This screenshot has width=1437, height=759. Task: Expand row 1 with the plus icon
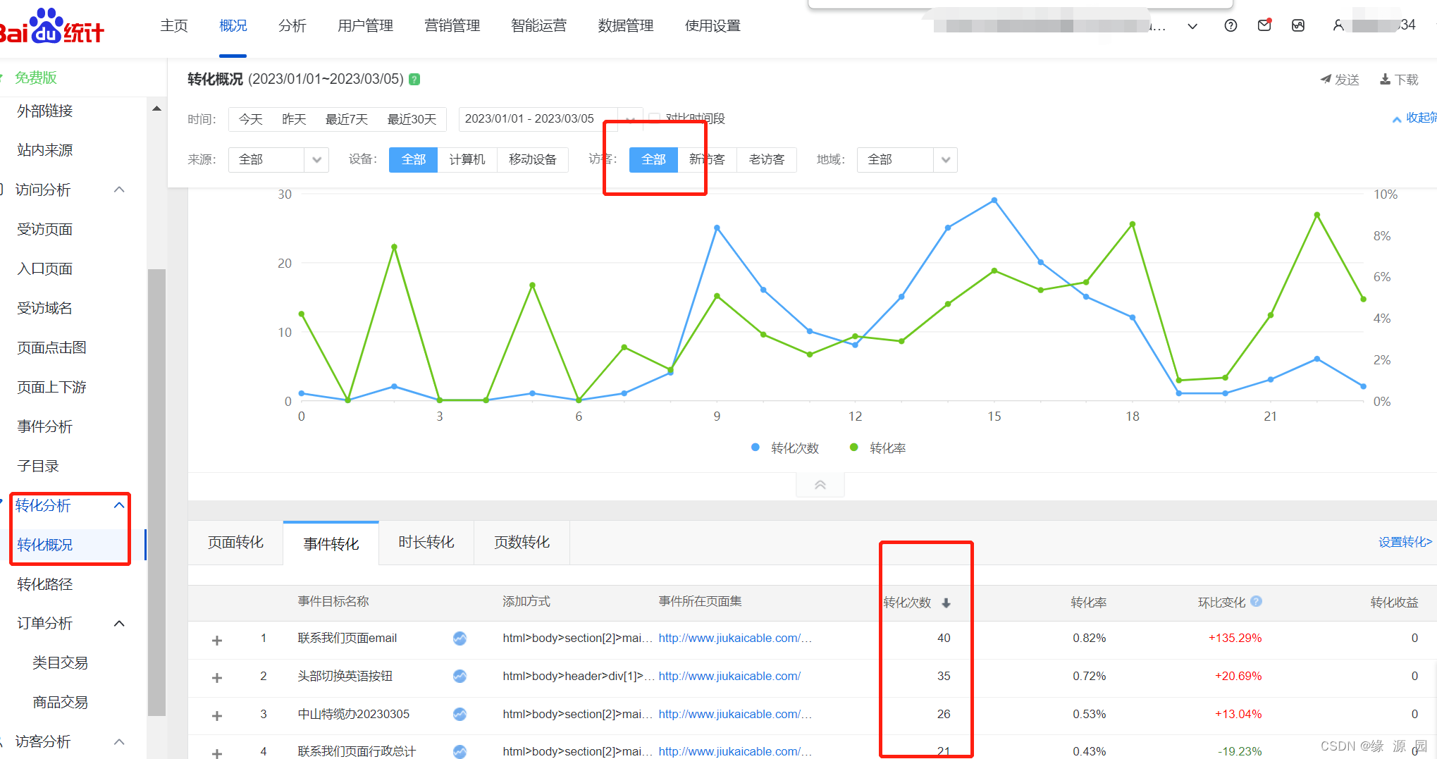click(217, 640)
